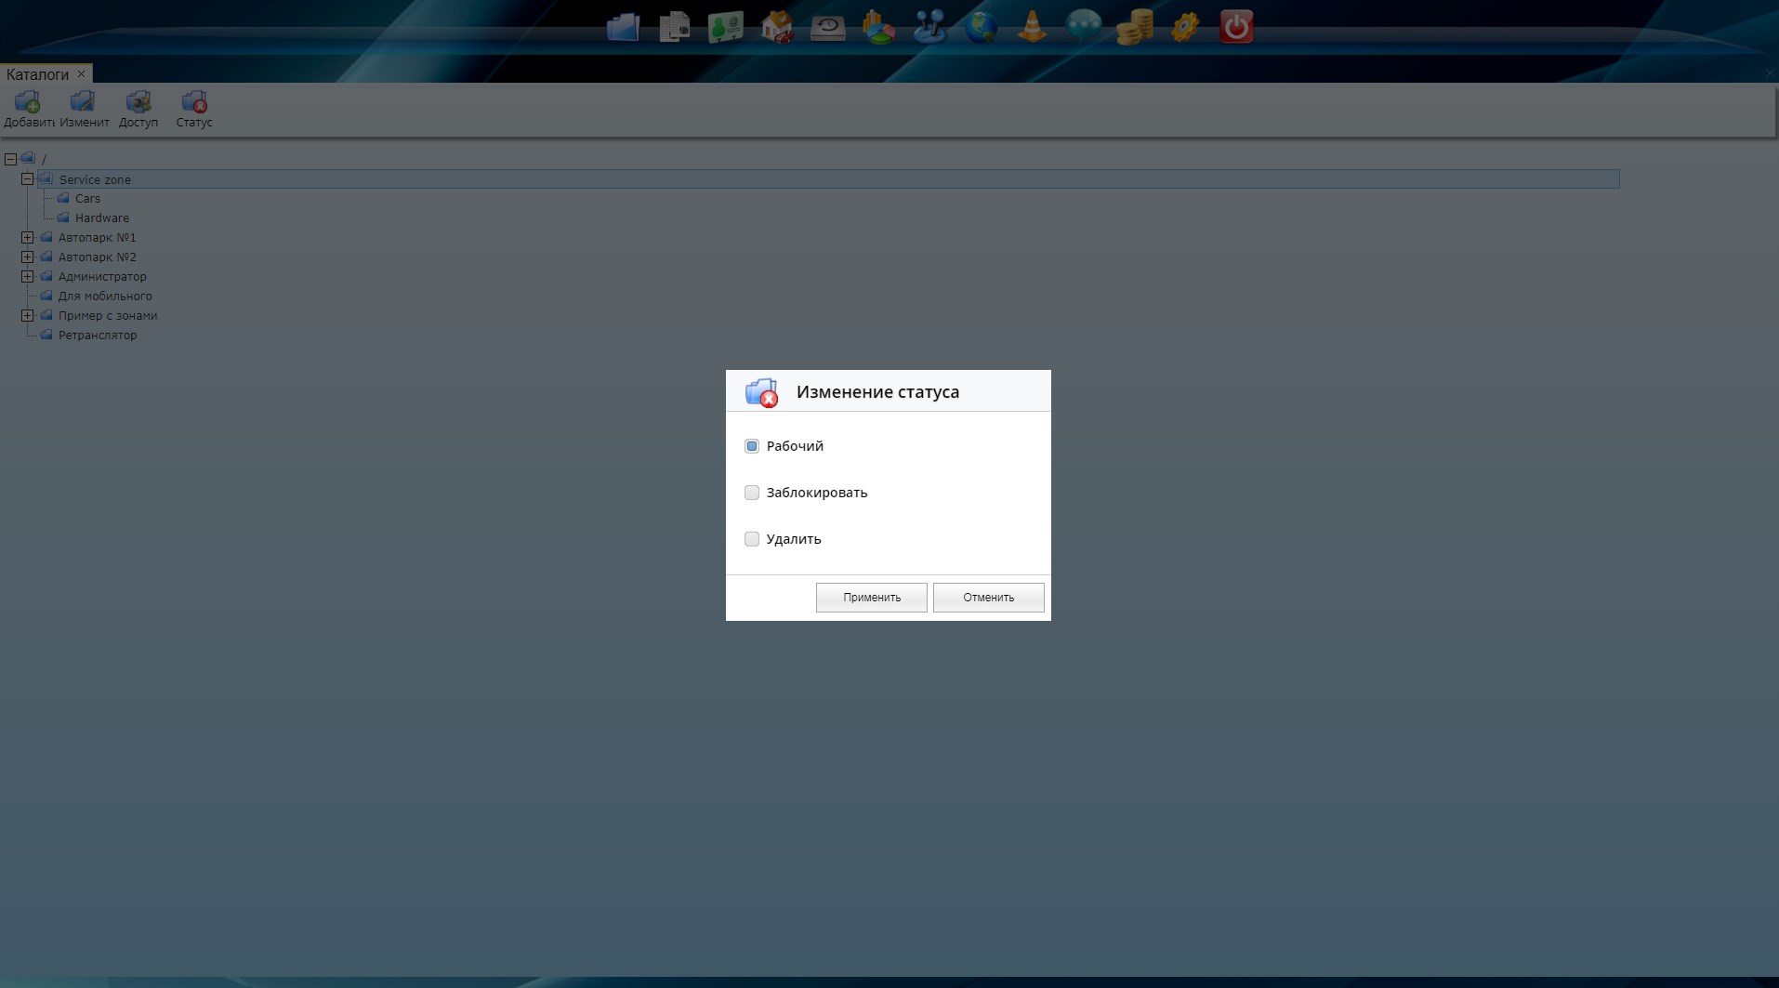
Task: Click the red power logout icon
Action: point(1236,27)
